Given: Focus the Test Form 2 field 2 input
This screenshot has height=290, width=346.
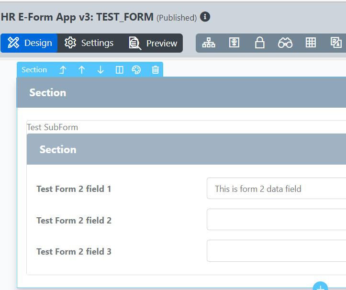Looking at the screenshot, I should coord(276,220).
